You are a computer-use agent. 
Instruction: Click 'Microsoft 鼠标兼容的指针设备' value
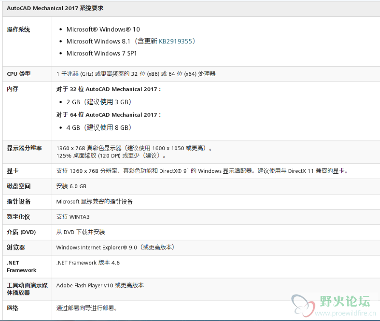coord(94,201)
